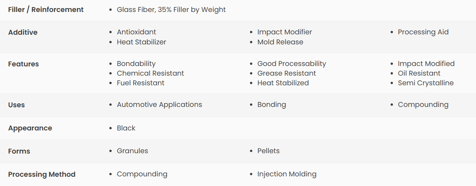Select the Processing Aid item

click(x=423, y=32)
